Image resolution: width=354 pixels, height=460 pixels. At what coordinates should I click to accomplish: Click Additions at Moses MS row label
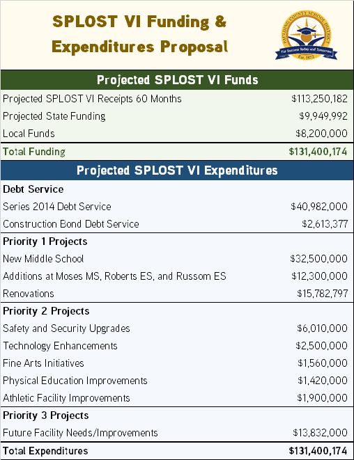(x=114, y=276)
